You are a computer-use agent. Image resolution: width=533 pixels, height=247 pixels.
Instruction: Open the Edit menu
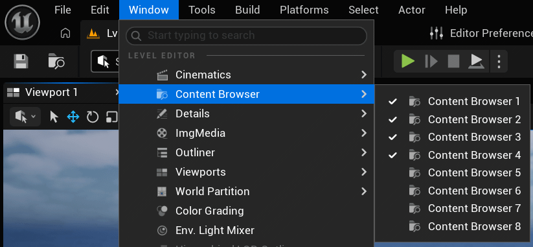(100, 10)
